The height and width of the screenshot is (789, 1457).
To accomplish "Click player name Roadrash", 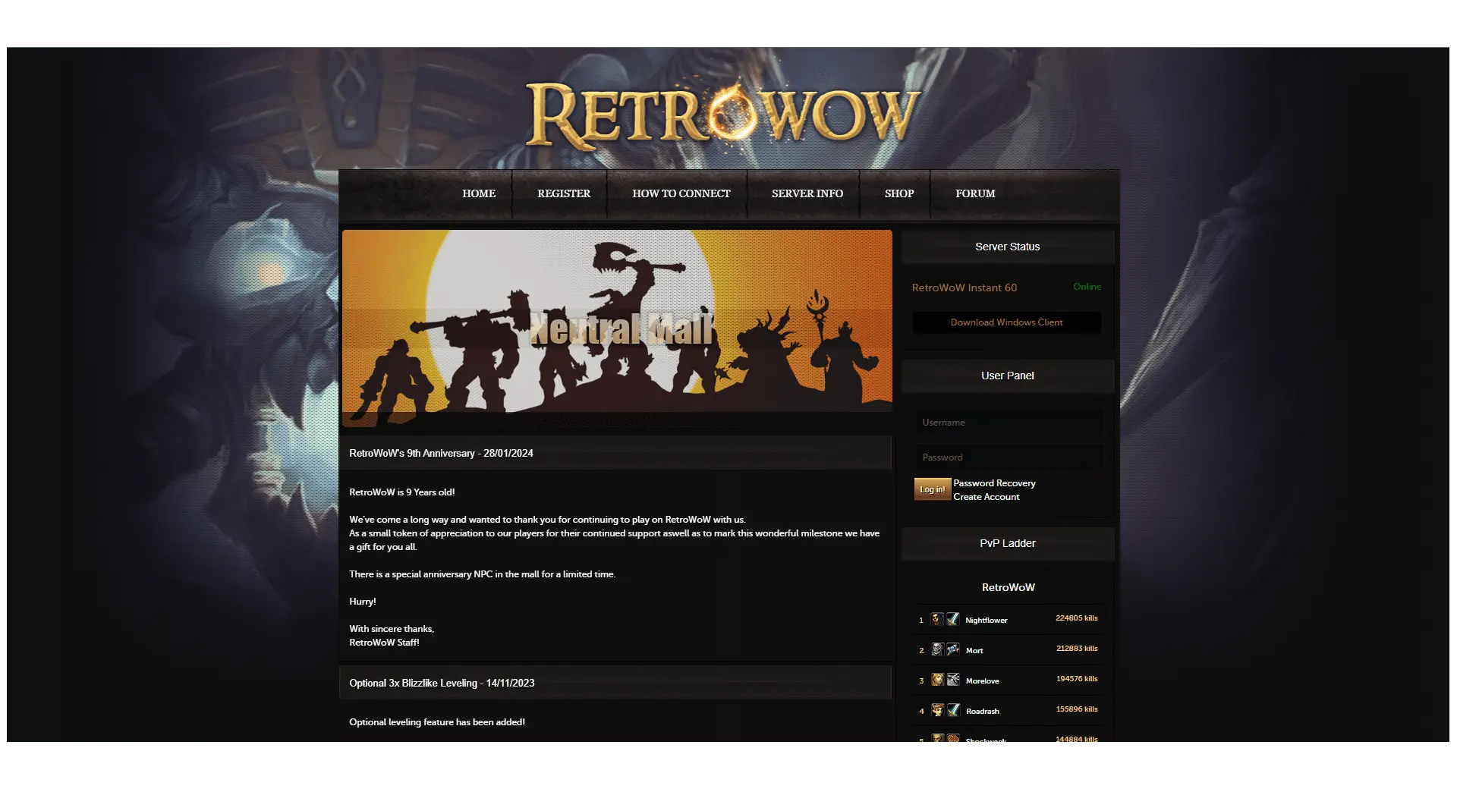I will click(983, 711).
